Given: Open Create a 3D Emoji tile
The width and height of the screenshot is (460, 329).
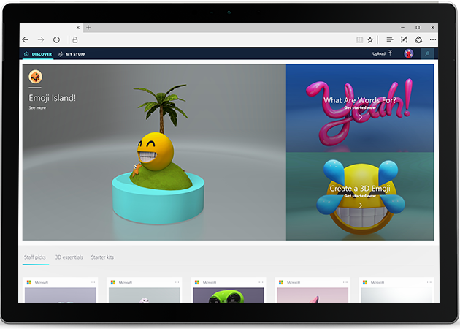Looking at the screenshot, I should click(360, 196).
